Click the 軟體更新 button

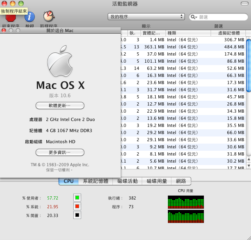click(x=60, y=106)
